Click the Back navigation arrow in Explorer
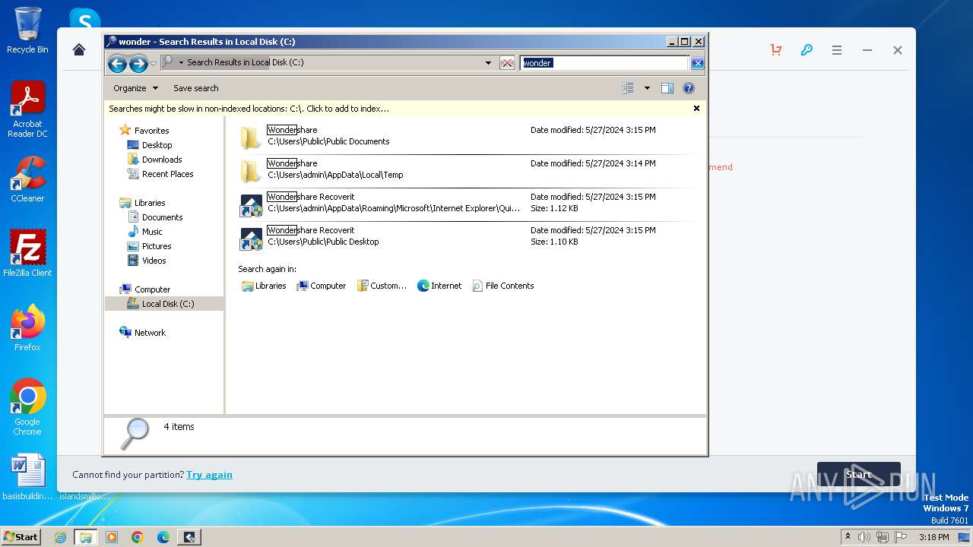The width and height of the screenshot is (973, 547). coord(117,63)
